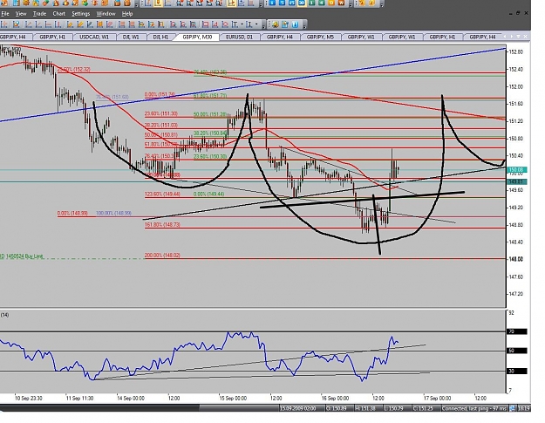
Task: Click the leftmost icon in top toolbar
Action: click(x=4, y=3)
